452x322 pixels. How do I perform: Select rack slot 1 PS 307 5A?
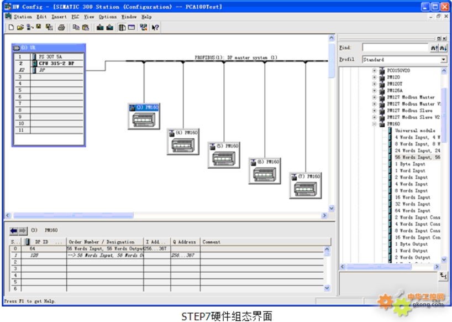pyautogui.click(x=49, y=56)
